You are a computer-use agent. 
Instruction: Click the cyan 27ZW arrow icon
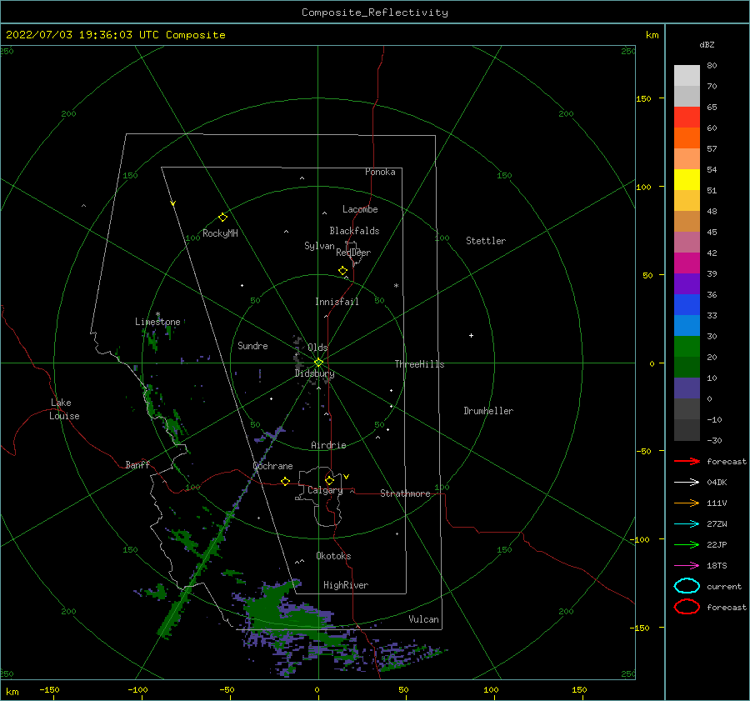[687, 524]
